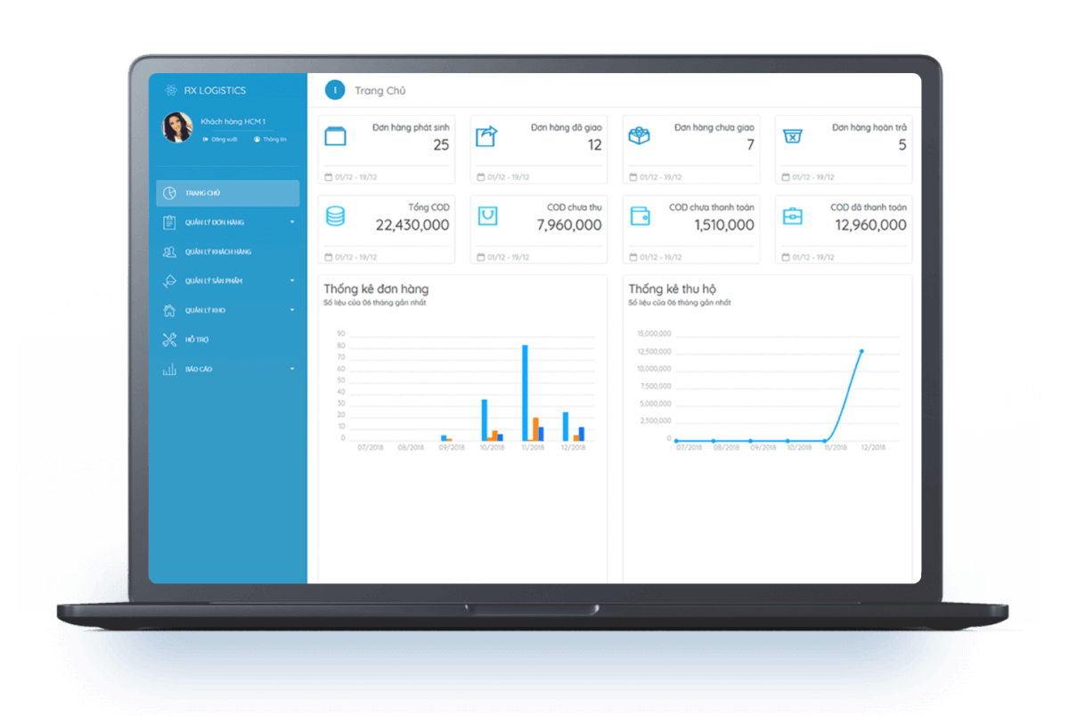Click calendar icon on Đơn hàng phát sinh card
Viewport: 1069px width, 716px height.
tap(329, 177)
